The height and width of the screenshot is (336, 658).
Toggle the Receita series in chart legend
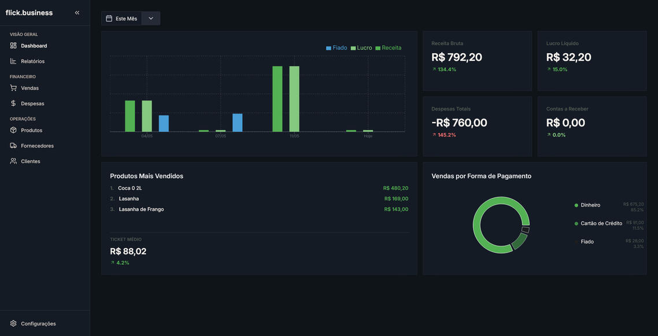(389, 48)
